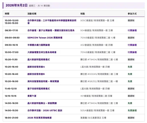Click 免費論壇 in the USTBC 座談 row
The width and height of the screenshot is (147, 123).
tap(132, 110)
